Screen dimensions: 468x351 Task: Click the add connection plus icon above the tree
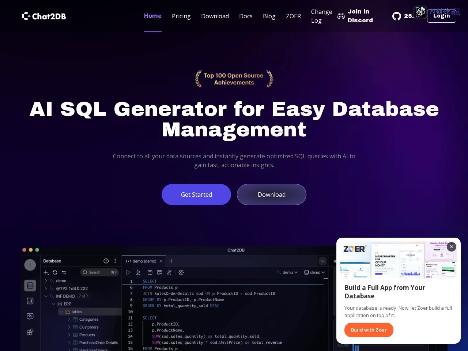(x=46, y=272)
